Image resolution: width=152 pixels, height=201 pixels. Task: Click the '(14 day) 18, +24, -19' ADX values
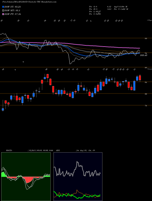(85, 150)
